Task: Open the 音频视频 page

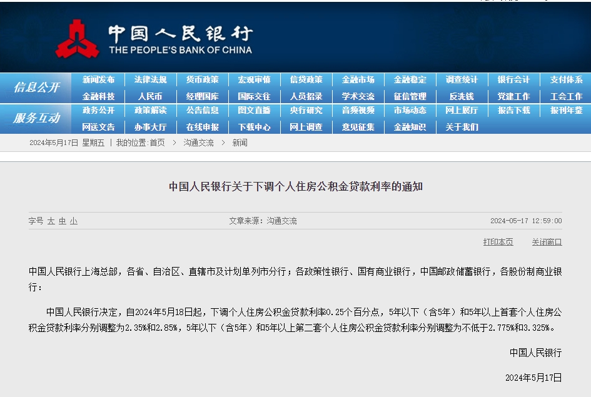Action: coord(358,111)
